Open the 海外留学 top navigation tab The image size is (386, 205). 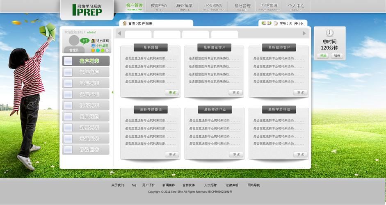184,7
